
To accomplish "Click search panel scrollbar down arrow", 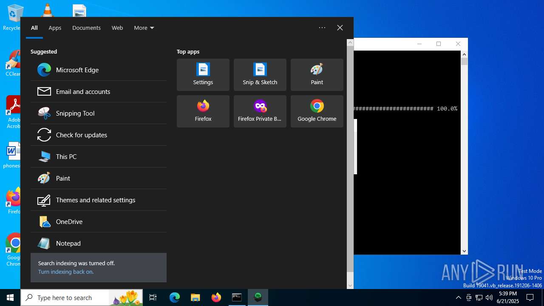I will [350, 286].
